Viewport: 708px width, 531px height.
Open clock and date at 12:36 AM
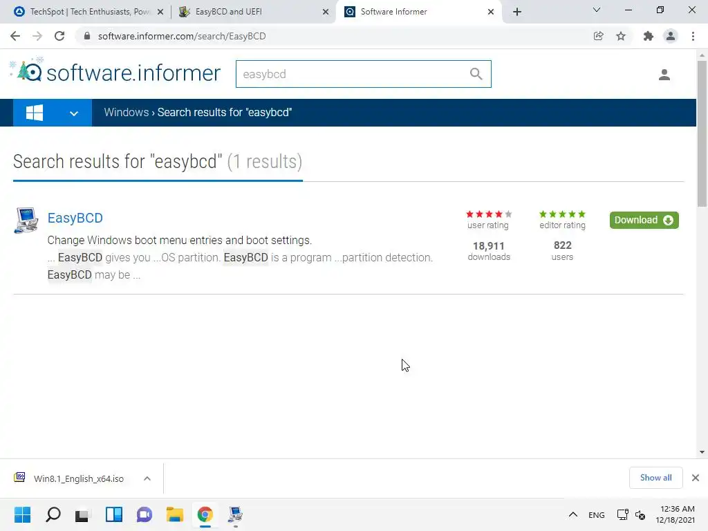(x=676, y=514)
